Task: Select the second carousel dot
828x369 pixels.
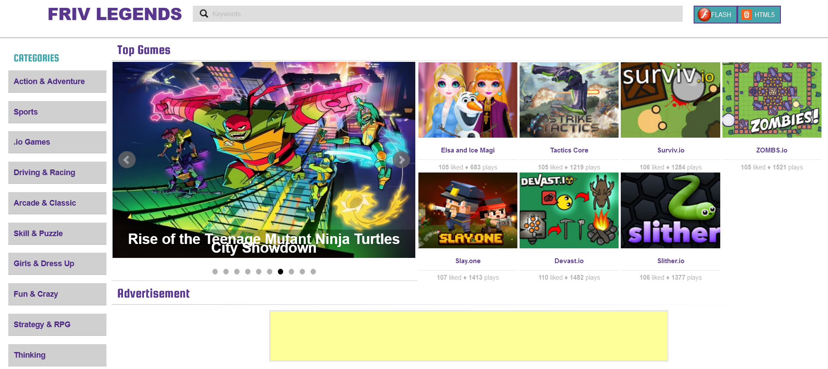Action: [226, 271]
